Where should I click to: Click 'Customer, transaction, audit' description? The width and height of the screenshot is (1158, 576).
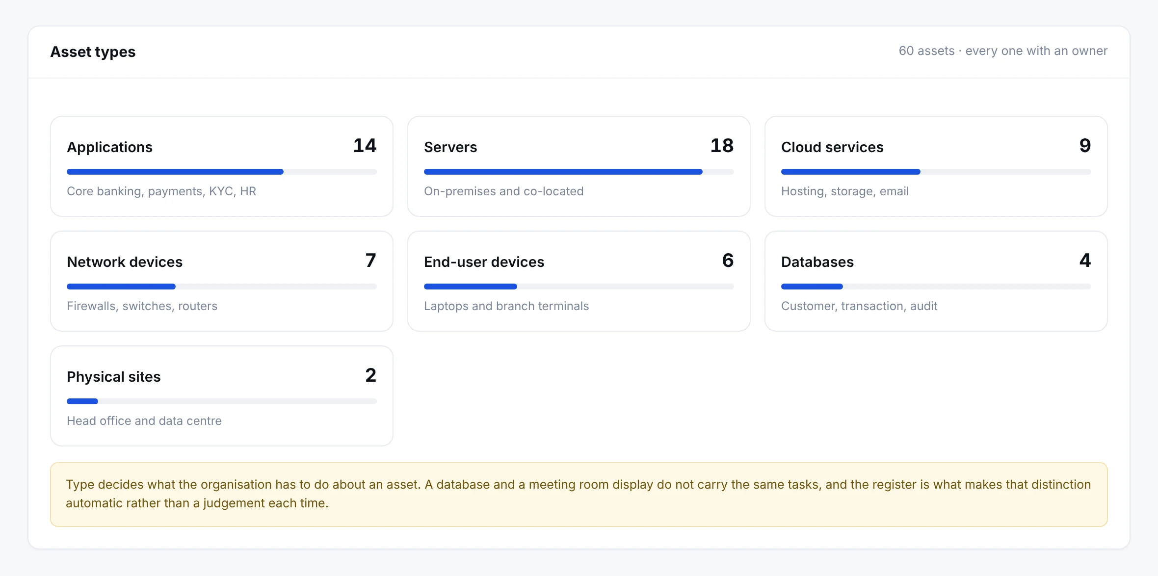point(859,306)
